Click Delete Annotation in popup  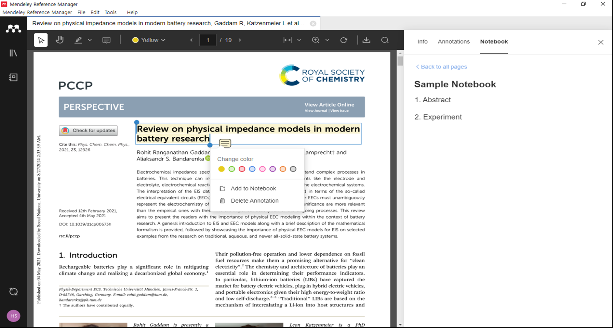click(249, 201)
